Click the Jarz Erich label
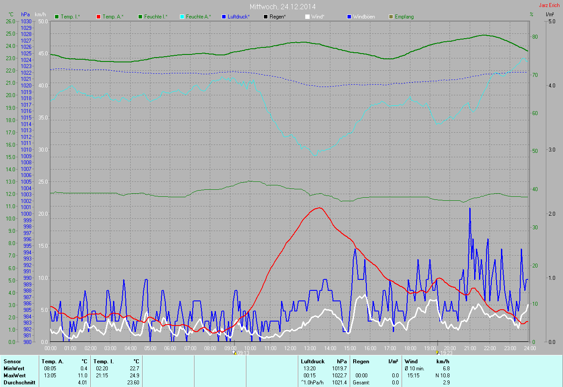 [549, 5]
